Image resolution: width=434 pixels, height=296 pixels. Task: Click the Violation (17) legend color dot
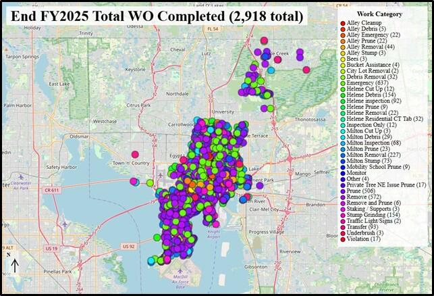(343, 239)
